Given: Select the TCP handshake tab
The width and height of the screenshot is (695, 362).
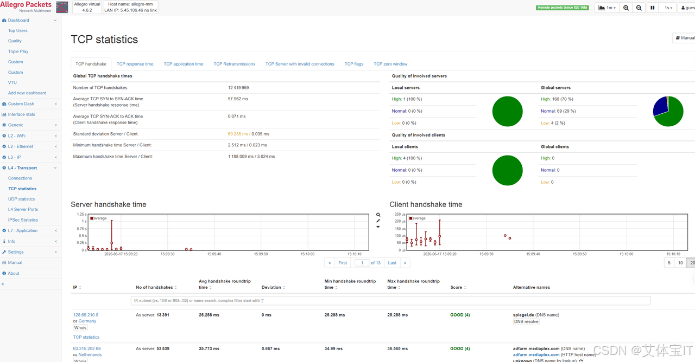Looking at the screenshot, I should tap(91, 64).
